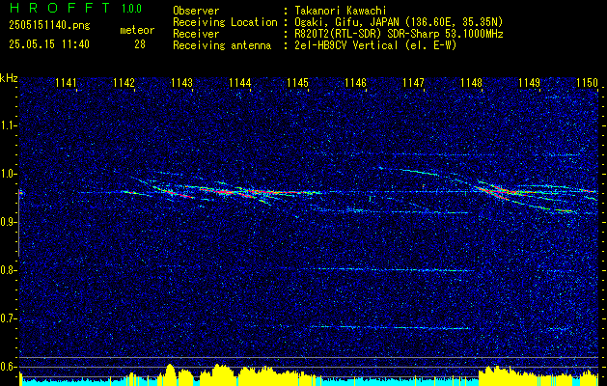Click the 1142 time axis marker
607x386 pixels.
pos(124,82)
